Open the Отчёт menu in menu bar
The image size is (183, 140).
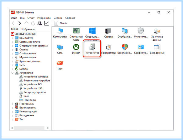coord(31,18)
